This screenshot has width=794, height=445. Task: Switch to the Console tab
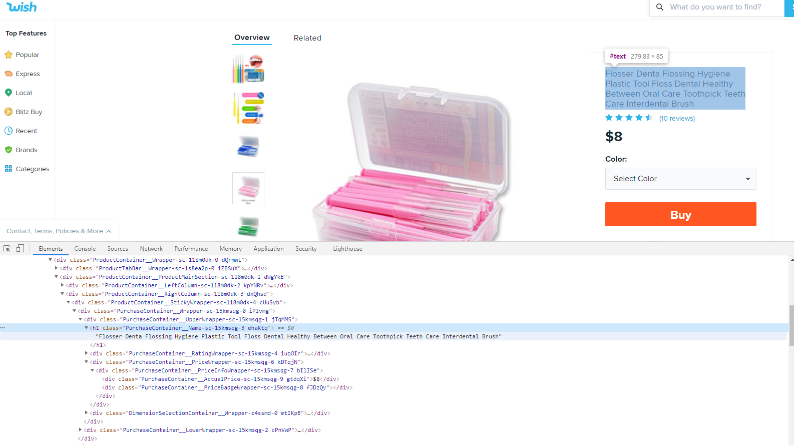pos(85,249)
